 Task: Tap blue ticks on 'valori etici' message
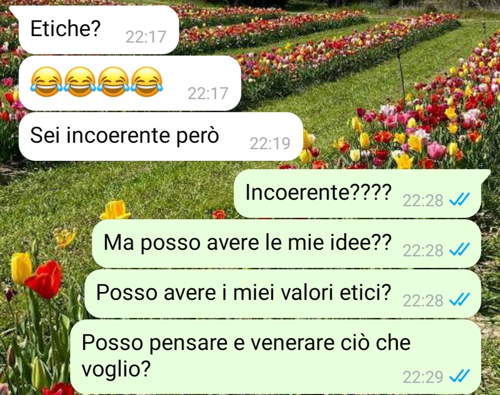point(459,300)
